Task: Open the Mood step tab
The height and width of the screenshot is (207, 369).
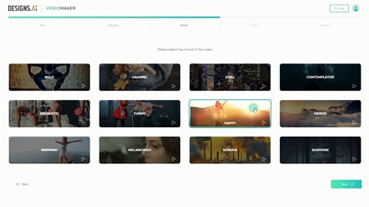Action: (x=184, y=25)
